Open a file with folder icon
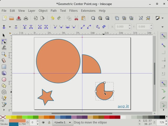The width and height of the screenshot is (168, 126). point(12,18)
